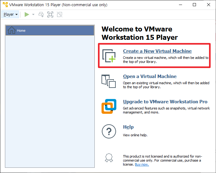Click the VMware logo in title bar
Image resolution: width=216 pixels, height=173 pixels.
coord(5,5)
